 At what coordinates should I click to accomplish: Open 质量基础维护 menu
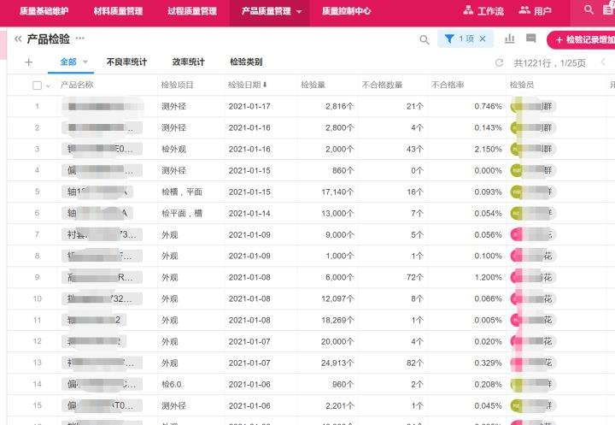point(44,11)
